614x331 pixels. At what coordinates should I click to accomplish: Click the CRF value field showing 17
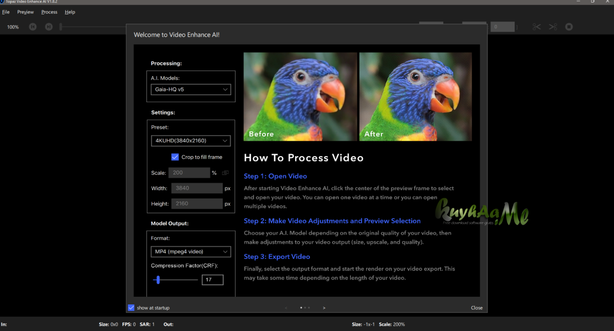(212, 280)
